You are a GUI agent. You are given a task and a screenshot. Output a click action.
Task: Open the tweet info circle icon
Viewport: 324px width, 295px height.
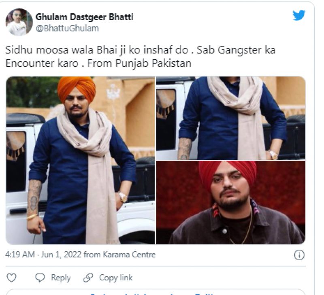(x=299, y=255)
